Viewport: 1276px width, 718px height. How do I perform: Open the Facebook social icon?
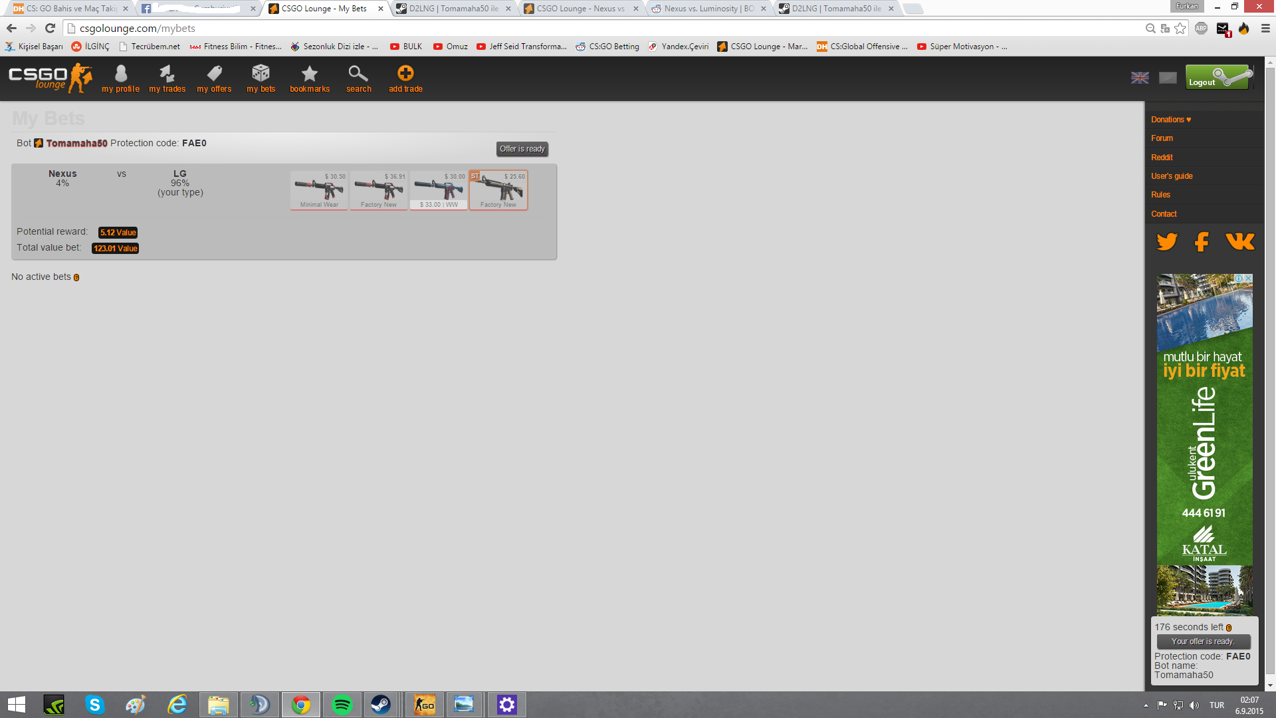click(x=1202, y=241)
